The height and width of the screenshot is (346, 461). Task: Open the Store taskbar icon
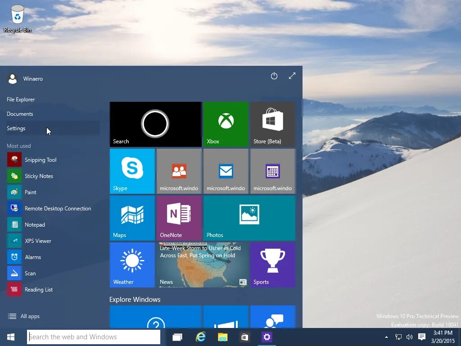coord(244,337)
